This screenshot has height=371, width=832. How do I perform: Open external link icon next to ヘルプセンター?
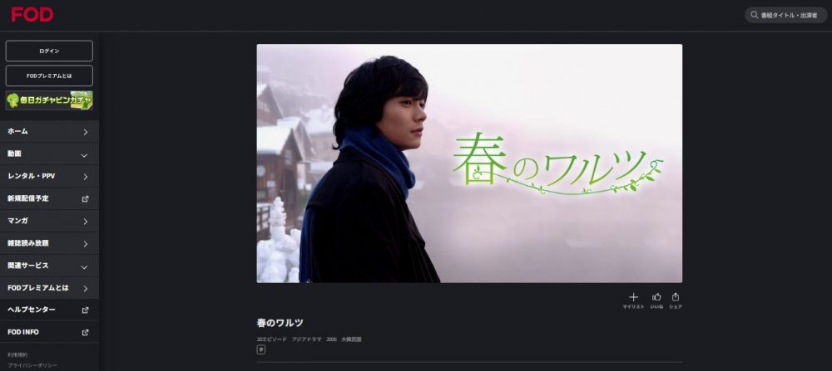click(x=86, y=310)
